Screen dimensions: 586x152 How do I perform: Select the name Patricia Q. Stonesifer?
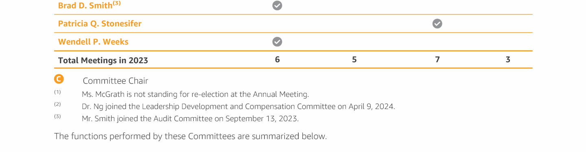pos(100,24)
